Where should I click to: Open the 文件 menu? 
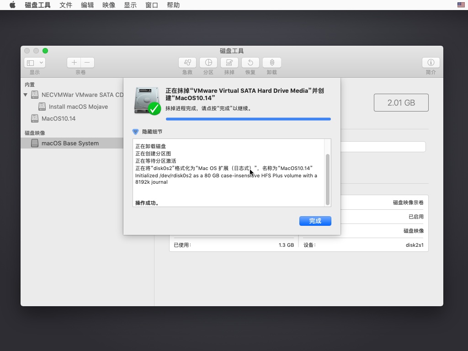[66, 5]
